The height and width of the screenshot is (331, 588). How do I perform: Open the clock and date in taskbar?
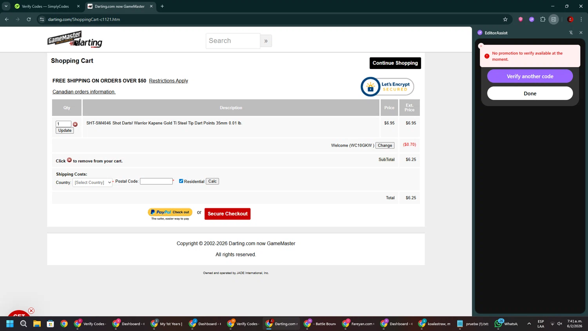(x=574, y=324)
